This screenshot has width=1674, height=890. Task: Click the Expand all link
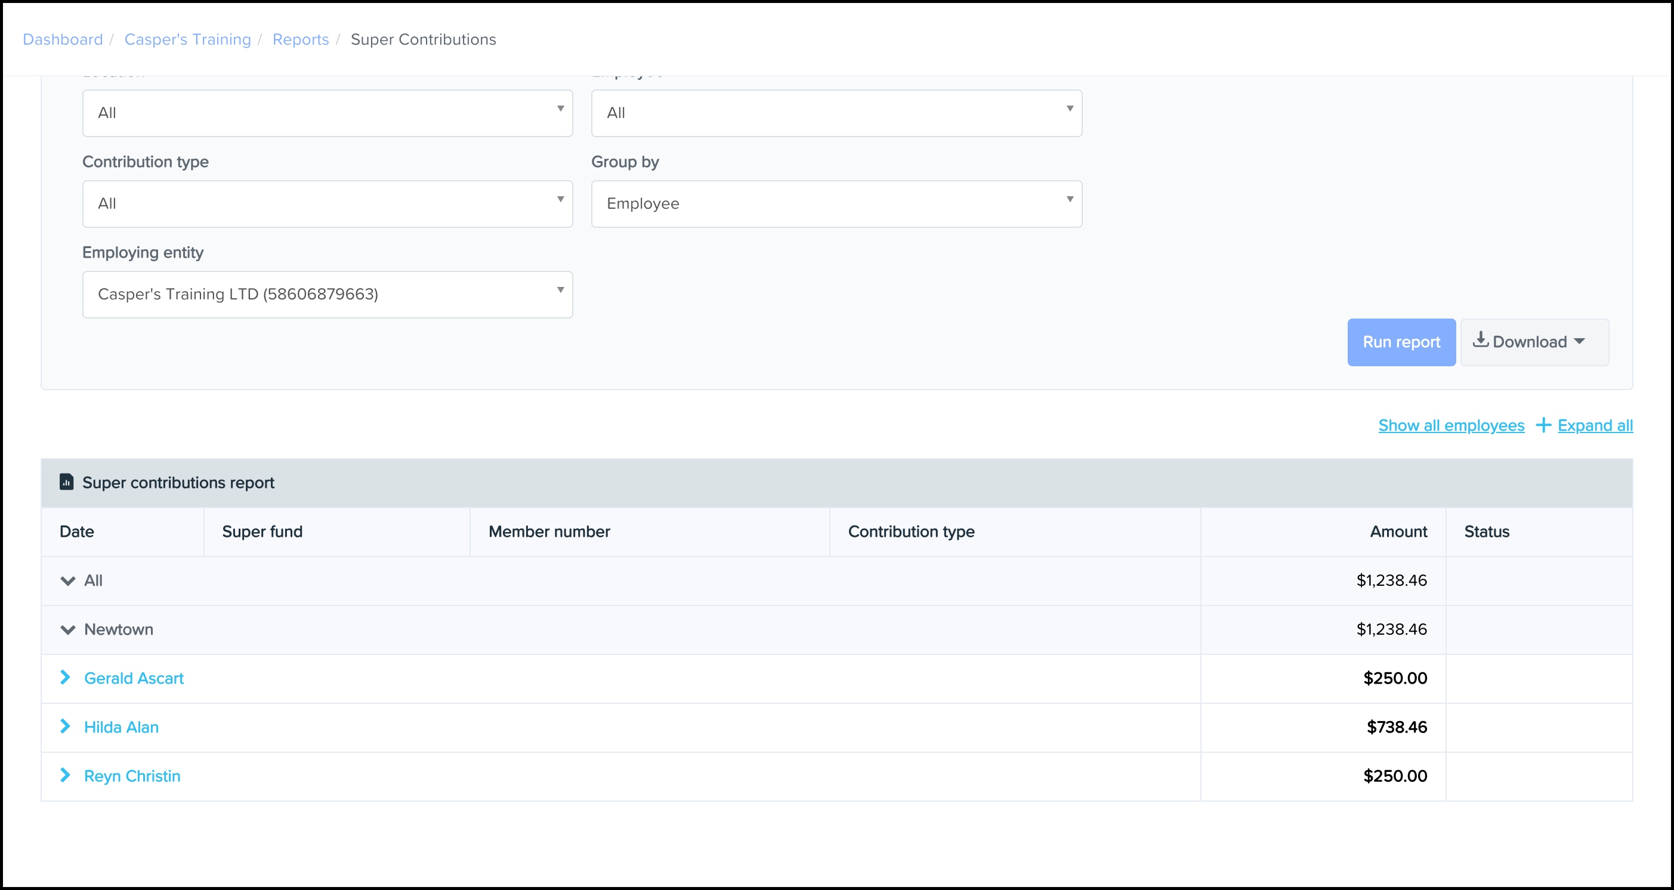tap(1595, 425)
